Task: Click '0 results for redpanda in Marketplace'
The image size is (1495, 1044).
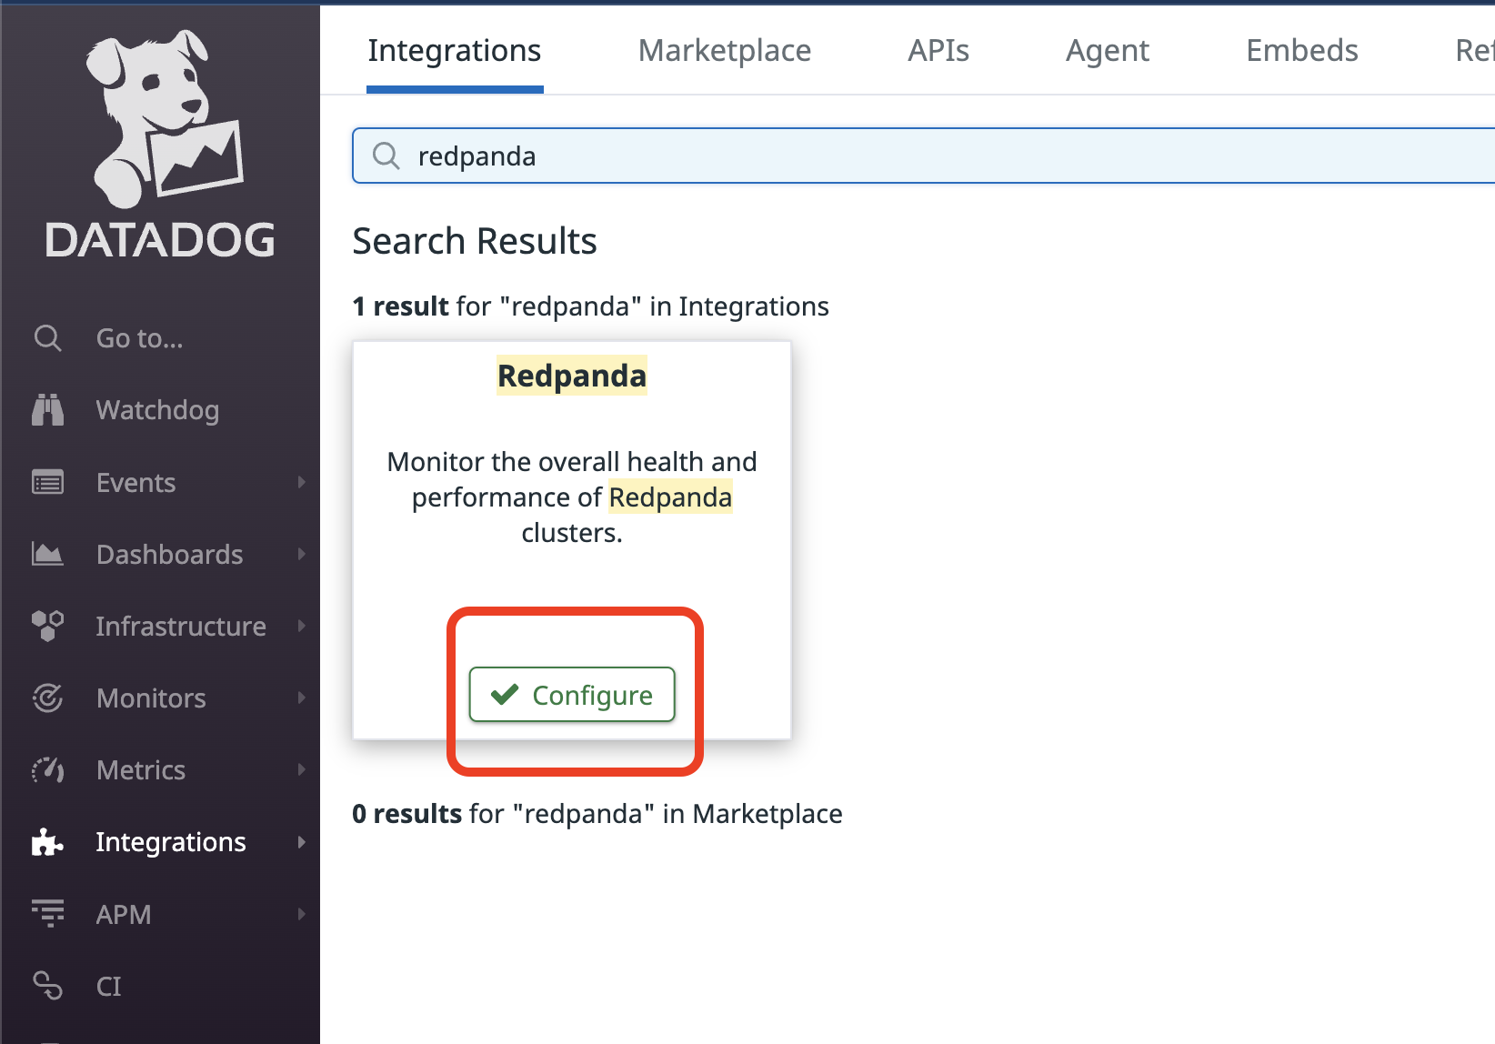Action: click(x=597, y=814)
